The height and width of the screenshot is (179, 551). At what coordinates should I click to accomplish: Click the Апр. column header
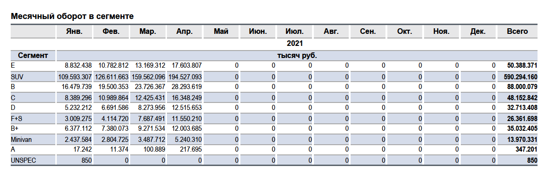(185, 32)
